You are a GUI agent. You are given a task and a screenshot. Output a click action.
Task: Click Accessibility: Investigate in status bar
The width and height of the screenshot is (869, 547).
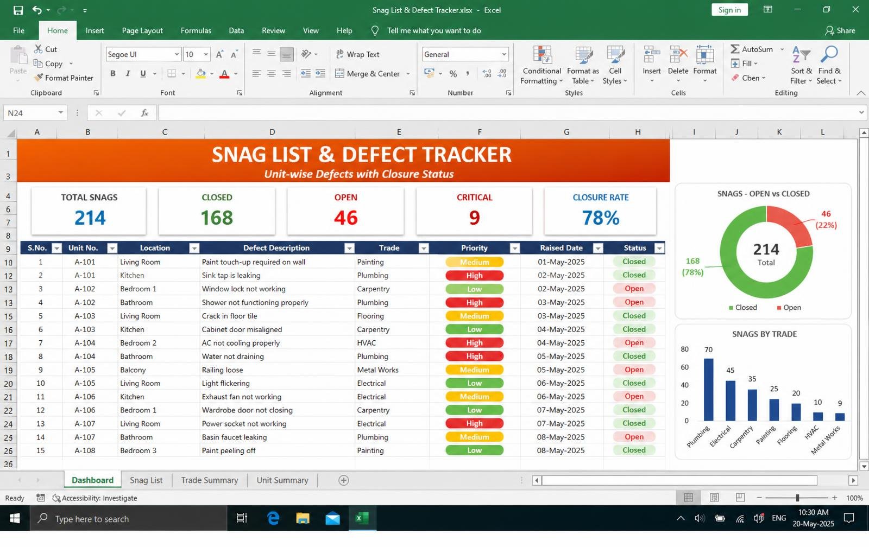[95, 498]
